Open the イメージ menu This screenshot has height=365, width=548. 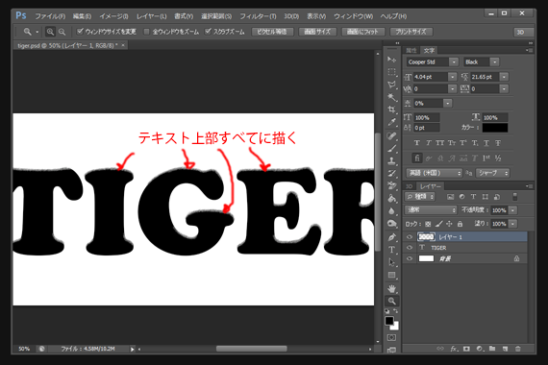(x=113, y=16)
